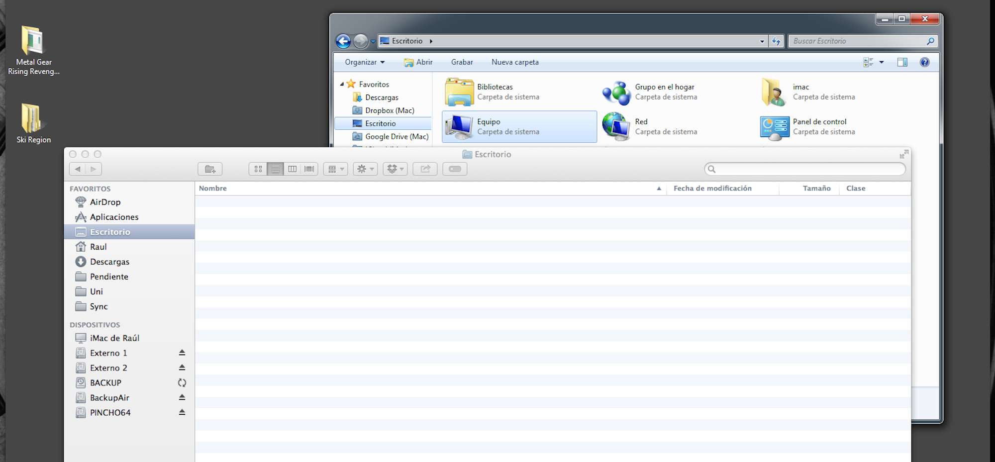
Task: Open the Bibliotecas system folder
Action: pos(519,92)
